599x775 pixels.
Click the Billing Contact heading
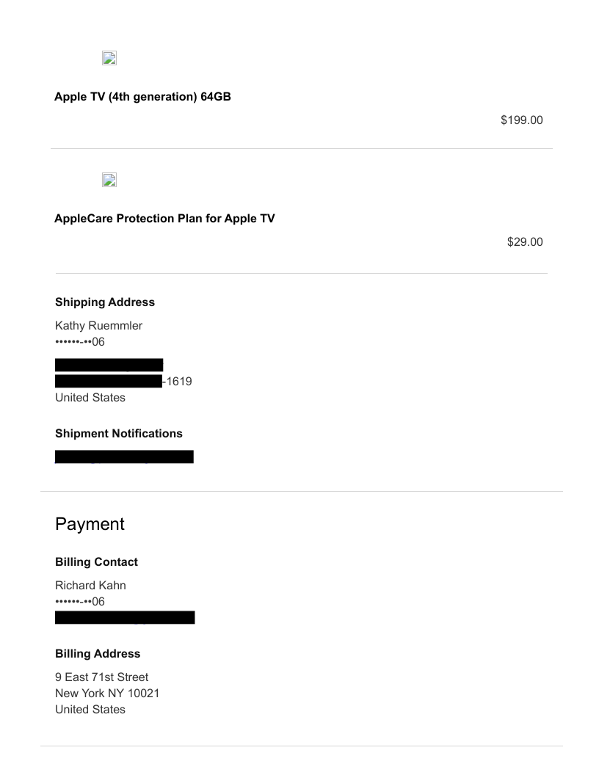click(x=96, y=562)
